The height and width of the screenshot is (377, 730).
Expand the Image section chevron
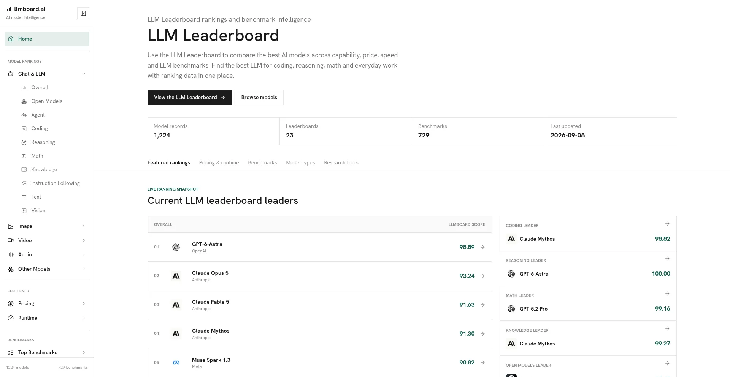pos(84,226)
